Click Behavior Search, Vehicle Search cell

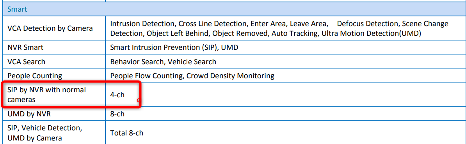click(x=163, y=61)
